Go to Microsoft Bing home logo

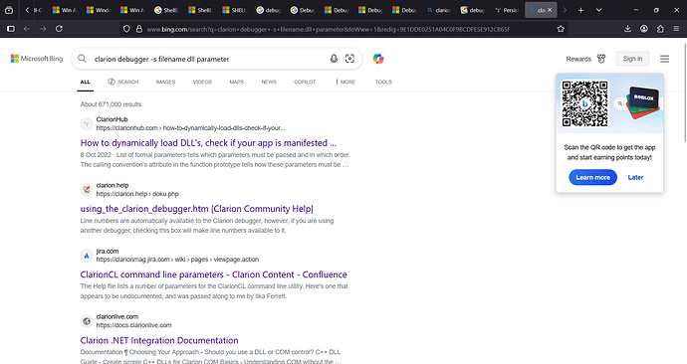coord(37,59)
